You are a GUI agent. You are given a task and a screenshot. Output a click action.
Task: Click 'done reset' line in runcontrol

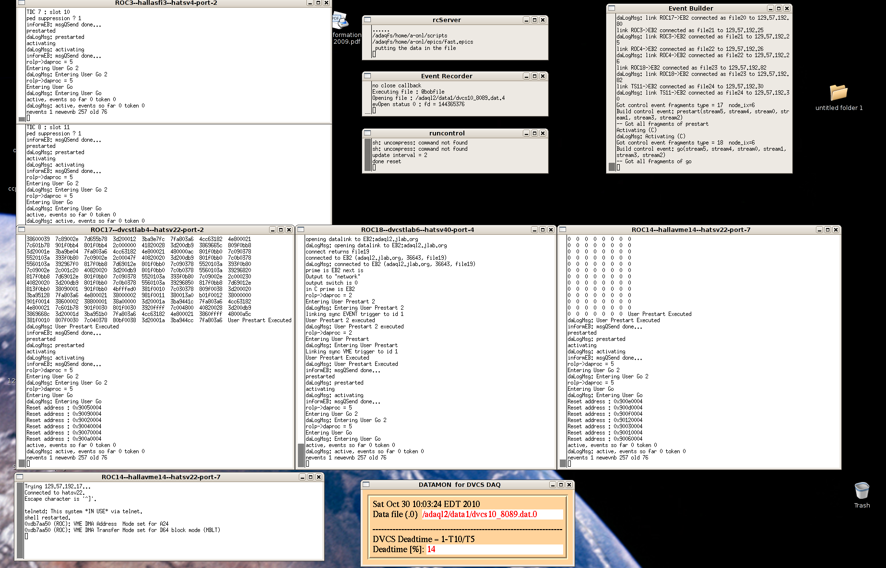point(387,161)
